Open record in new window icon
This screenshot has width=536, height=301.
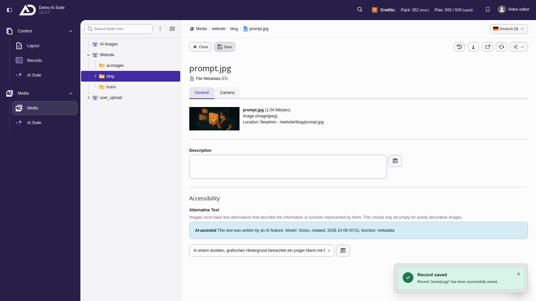(487, 47)
